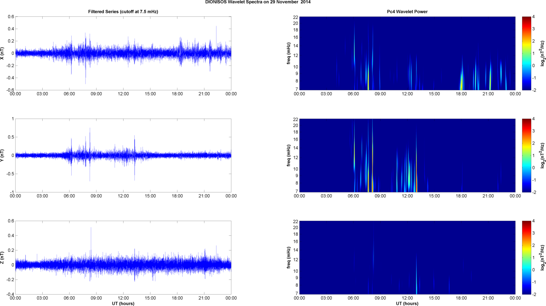Click freq (mHz) label of bottom wavelet plot

click(289, 258)
